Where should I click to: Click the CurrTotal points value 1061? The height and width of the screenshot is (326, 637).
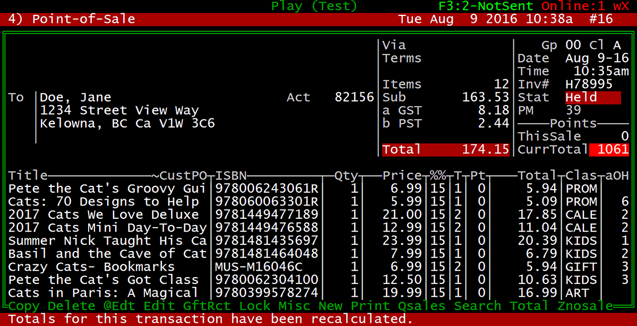click(612, 150)
